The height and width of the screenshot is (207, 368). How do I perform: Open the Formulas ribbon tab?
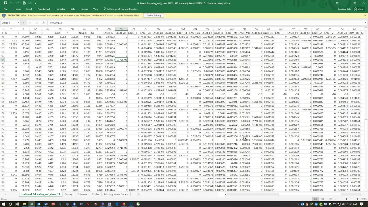(60, 9)
